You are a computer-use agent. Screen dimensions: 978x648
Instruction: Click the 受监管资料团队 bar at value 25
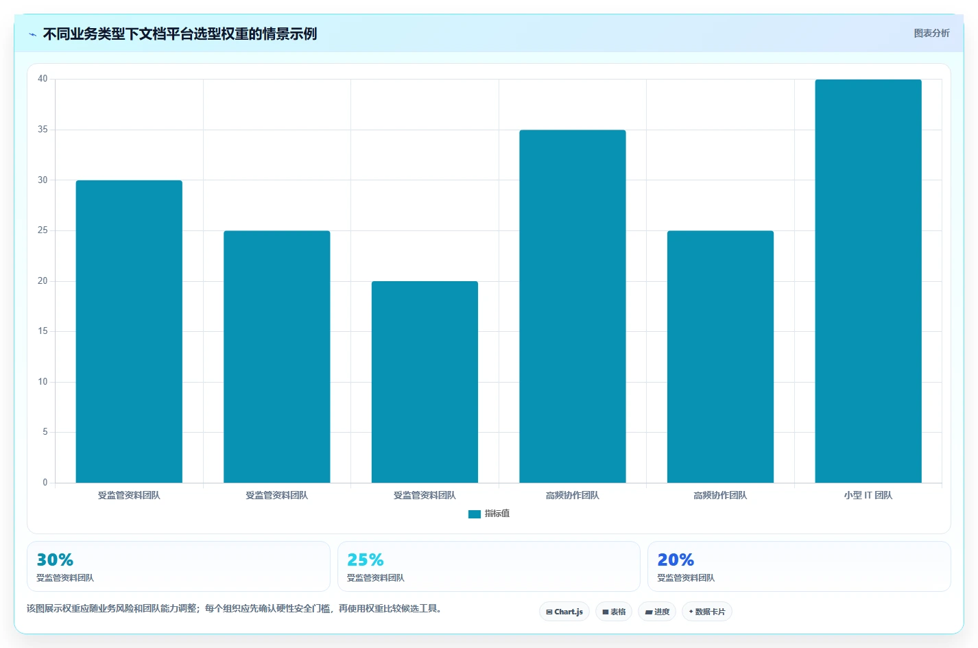point(277,357)
